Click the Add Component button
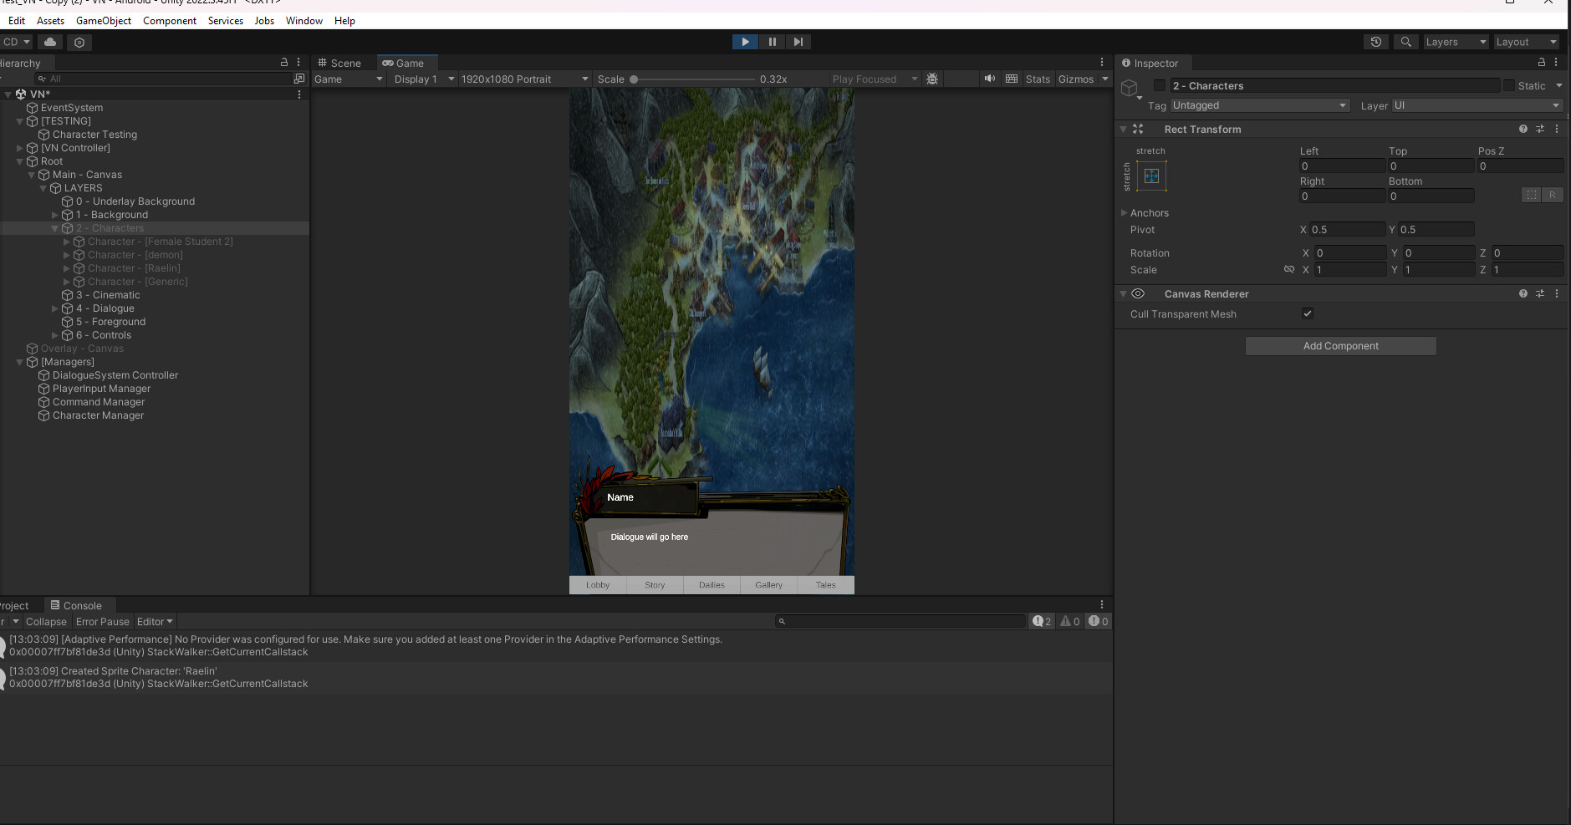The height and width of the screenshot is (825, 1571). coord(1339,345)
